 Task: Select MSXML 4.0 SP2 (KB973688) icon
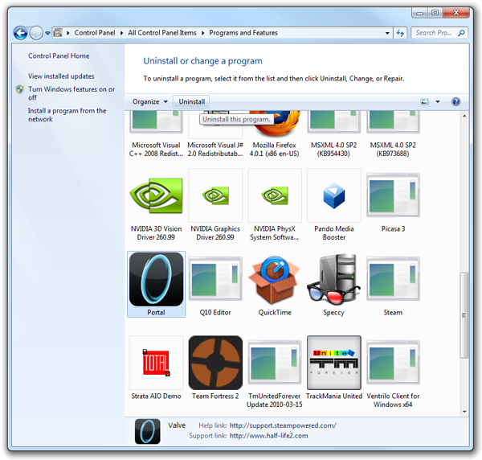(x=393, y=122)
